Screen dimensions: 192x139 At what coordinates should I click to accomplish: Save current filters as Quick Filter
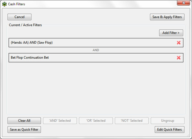tap(24, 130)
